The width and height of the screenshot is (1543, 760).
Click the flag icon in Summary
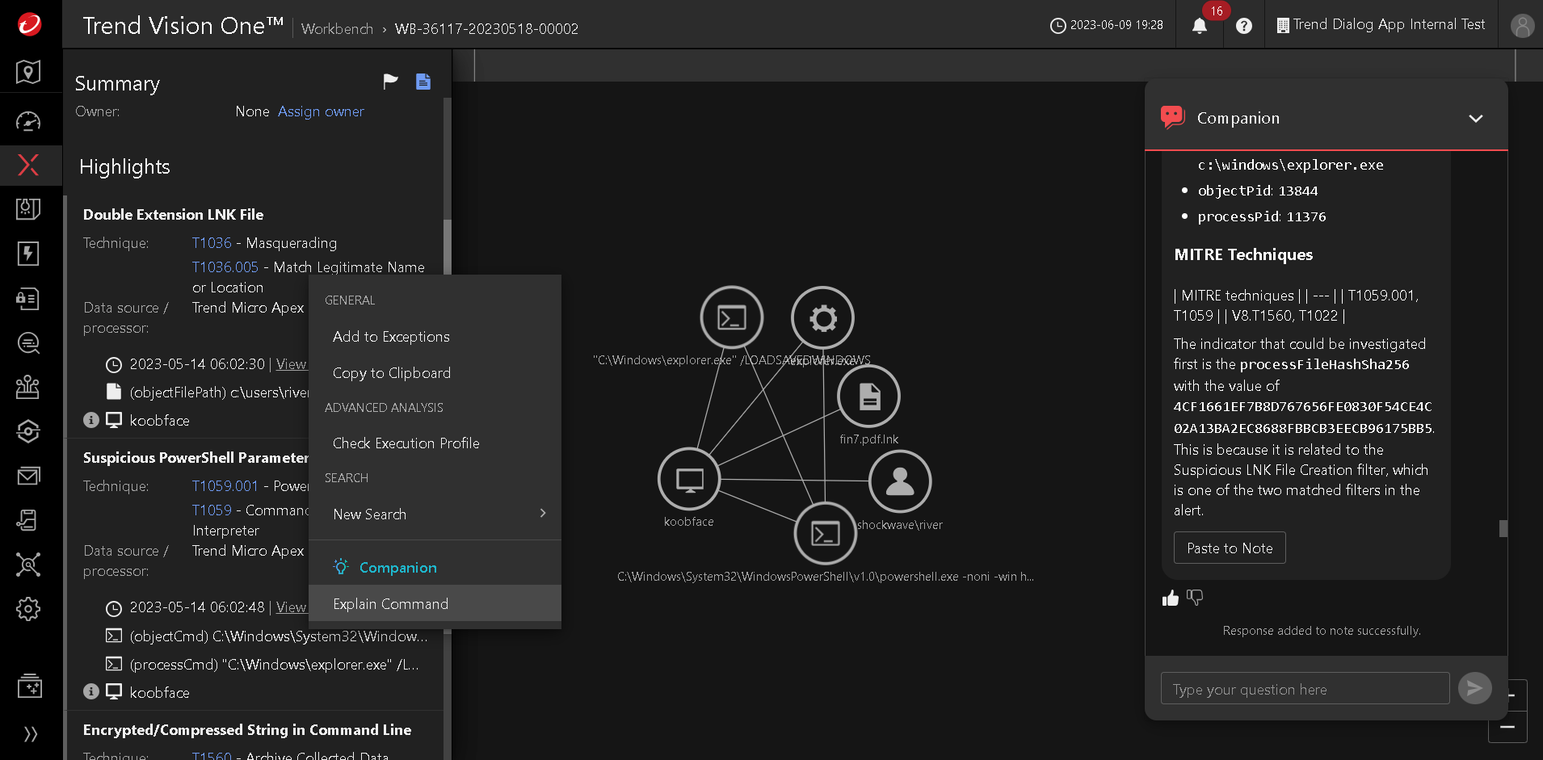(390, 82)
